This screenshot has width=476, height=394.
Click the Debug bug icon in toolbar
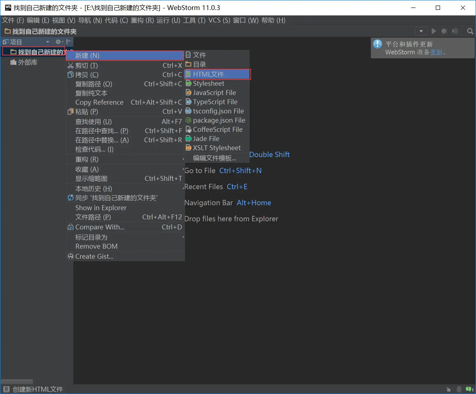(x=445, y=31)
